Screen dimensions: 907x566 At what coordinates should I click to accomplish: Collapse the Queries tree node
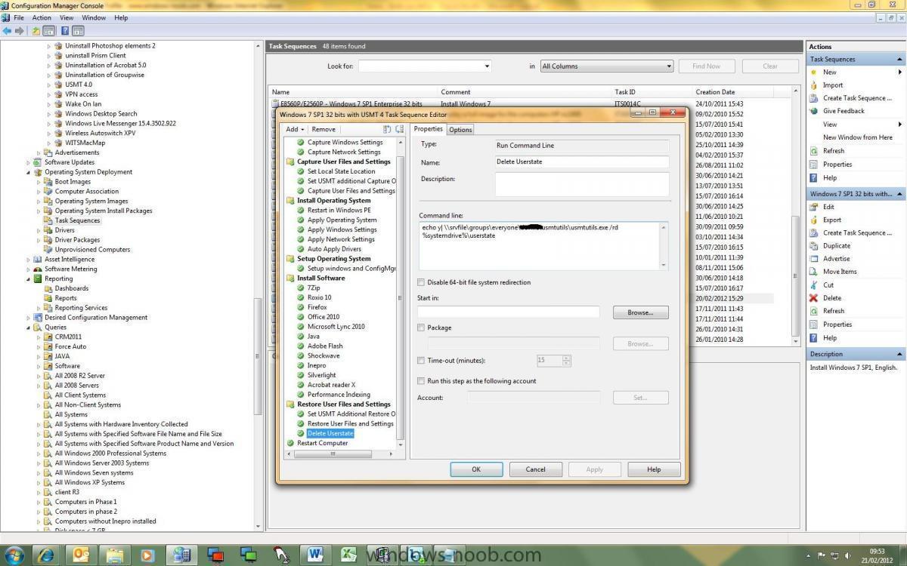click(29, 328)
